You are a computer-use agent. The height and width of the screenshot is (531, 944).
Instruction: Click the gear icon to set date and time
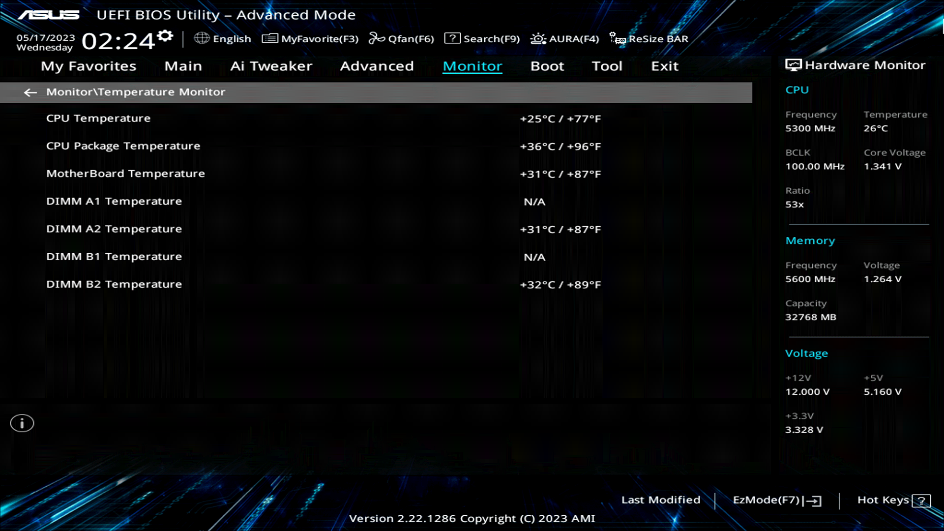(x=165, y=34)
